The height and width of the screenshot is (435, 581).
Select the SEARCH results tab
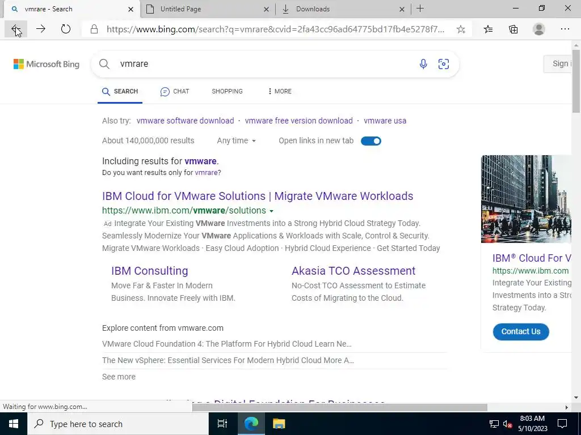point(120,91)
